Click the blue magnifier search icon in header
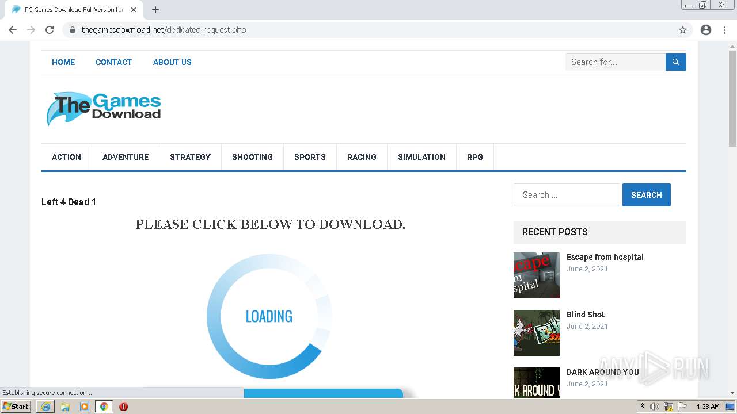This screenshot has height=414, width=737. [x=676, y=62]
